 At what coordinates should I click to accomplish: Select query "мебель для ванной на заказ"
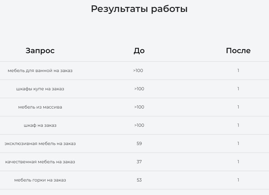(40, 70)
